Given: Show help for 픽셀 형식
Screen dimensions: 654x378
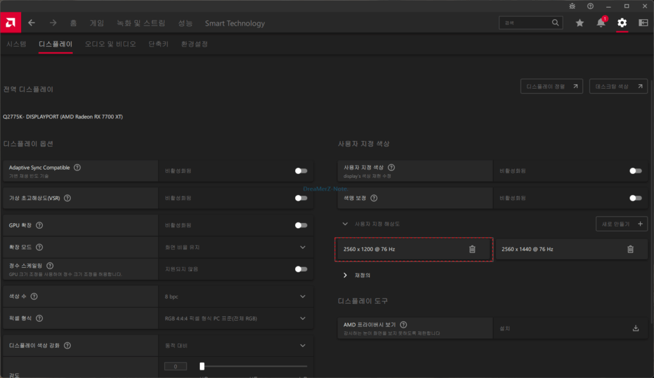Looking at the screenshot, I should point(39,318).
